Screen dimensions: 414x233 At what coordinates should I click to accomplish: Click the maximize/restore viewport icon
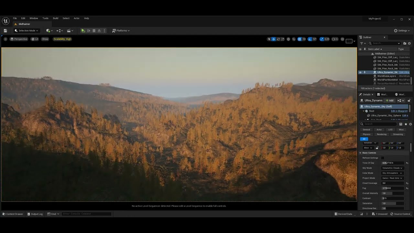pyautogui.click(x=342, y=39)
